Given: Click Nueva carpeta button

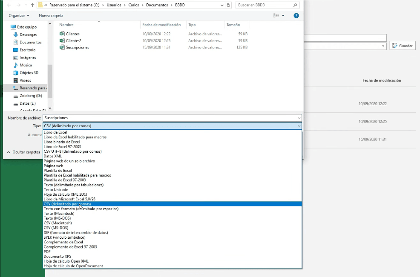Looking at the screenshot, I should coord(51,15).
